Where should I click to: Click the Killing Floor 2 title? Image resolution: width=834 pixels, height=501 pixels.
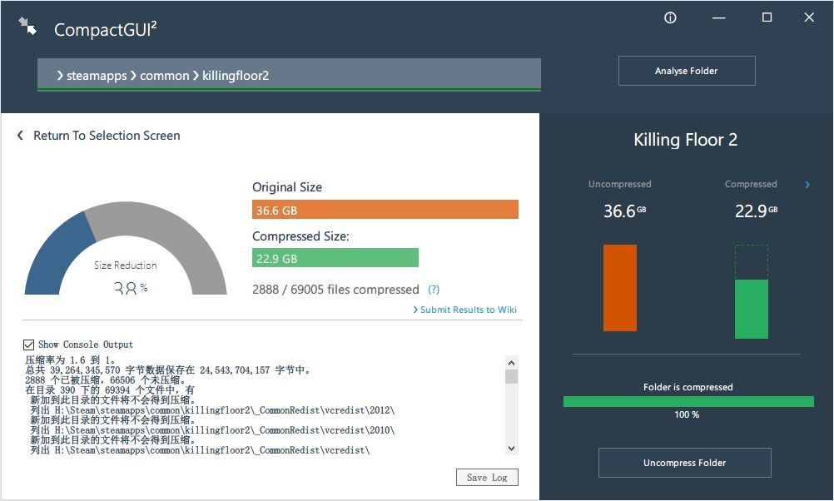coord(685,140)
